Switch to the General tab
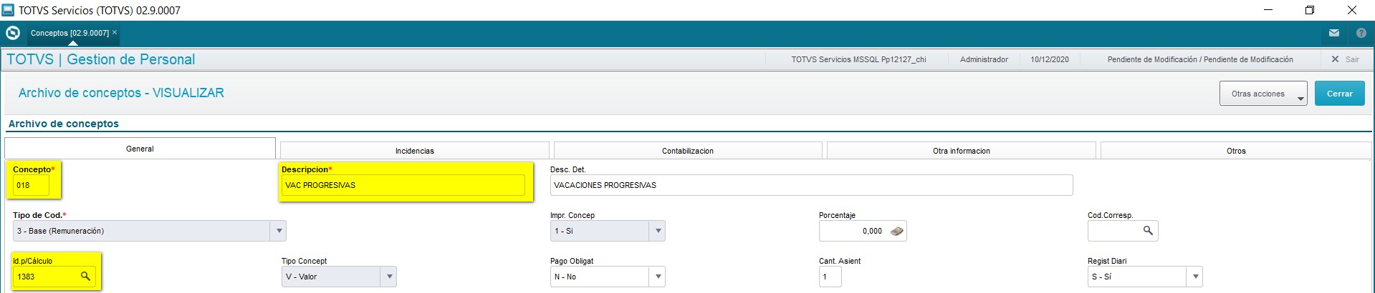The width and height of the screenshot is (1375, 293). point(140,149)
